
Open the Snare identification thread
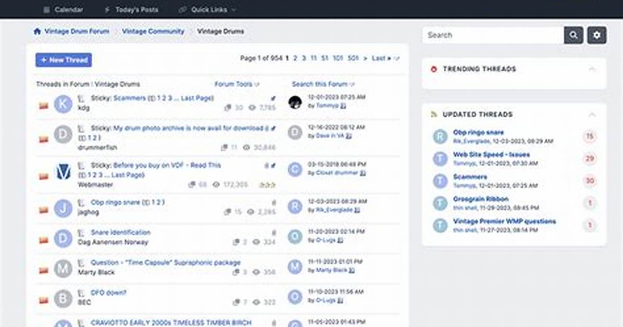click(120, 232)
